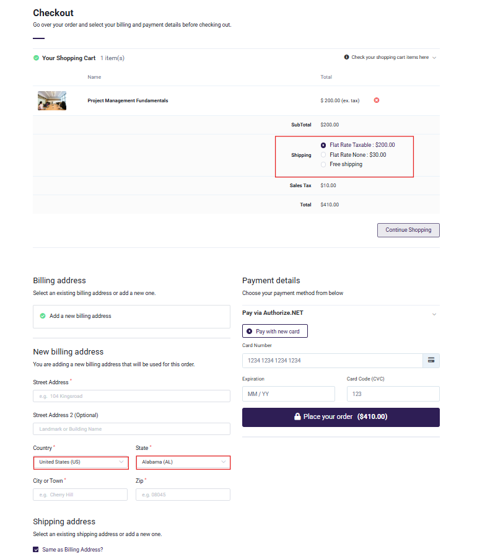
Task: Click the lock icon on Place your order
Action: coord(297,417)
